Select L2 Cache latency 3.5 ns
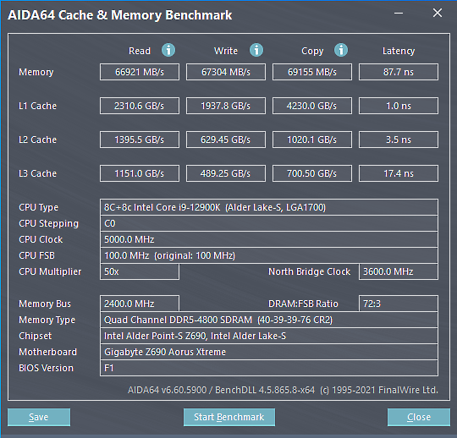Screen dimensions: 457x438 coord(399,140)
